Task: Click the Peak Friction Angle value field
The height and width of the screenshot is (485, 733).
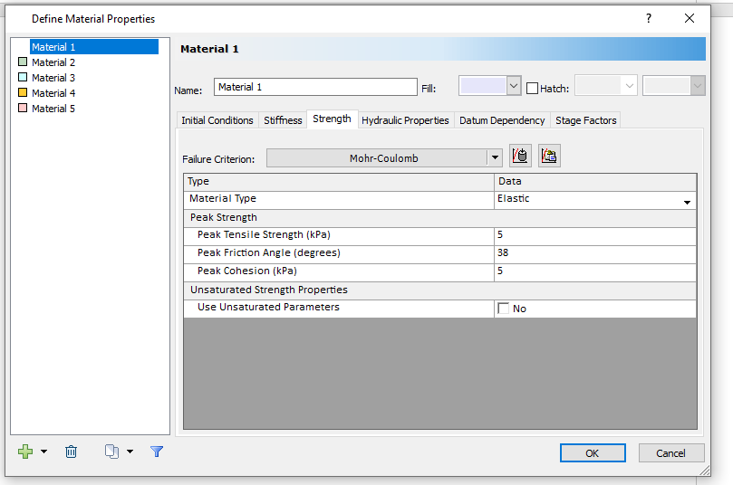Action: pos(594,253)
